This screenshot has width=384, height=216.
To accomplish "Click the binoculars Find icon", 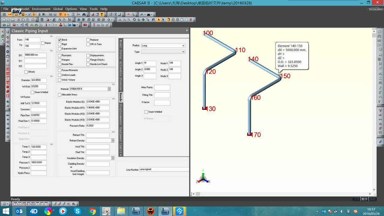I will tap(84, 14).
